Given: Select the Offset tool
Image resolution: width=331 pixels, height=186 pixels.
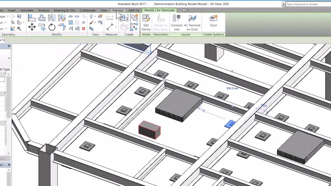Looking at the screenshot, I should [42, 18].
